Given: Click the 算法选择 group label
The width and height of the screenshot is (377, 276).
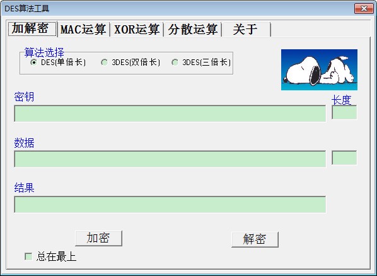Looking at the screenshot, I should (44, 52).
